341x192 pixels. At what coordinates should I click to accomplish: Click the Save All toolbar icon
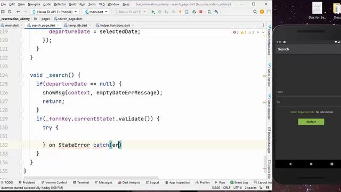coord(3,12)
